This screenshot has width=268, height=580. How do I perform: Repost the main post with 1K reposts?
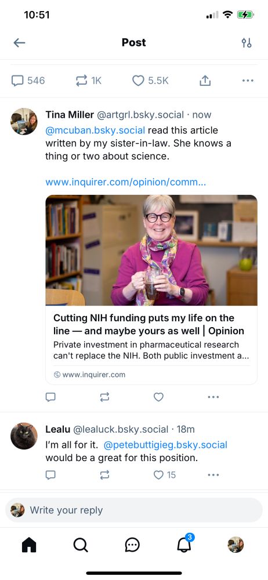click(x=89, y=81)
